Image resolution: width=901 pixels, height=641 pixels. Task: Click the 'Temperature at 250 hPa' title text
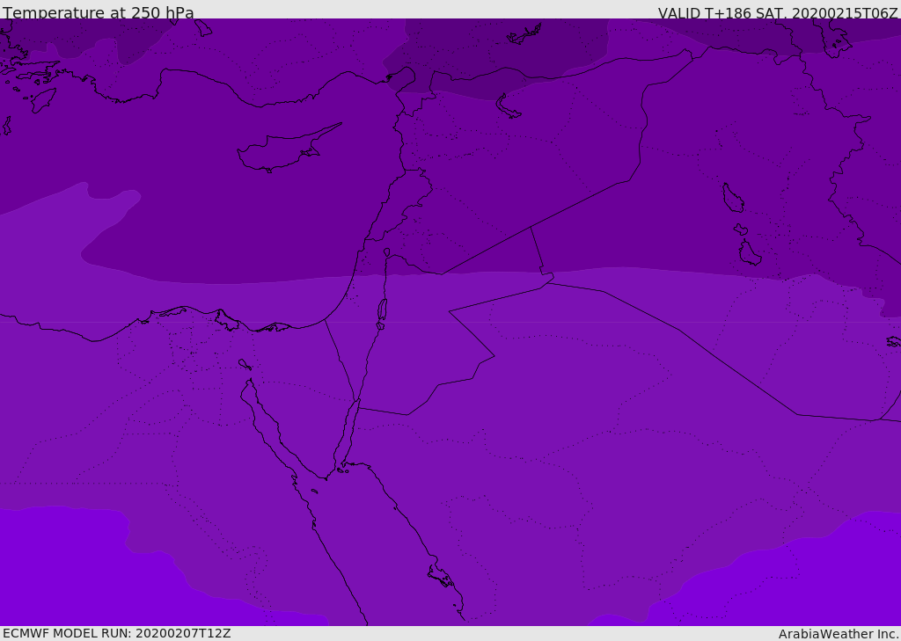(x=99, y=12)
